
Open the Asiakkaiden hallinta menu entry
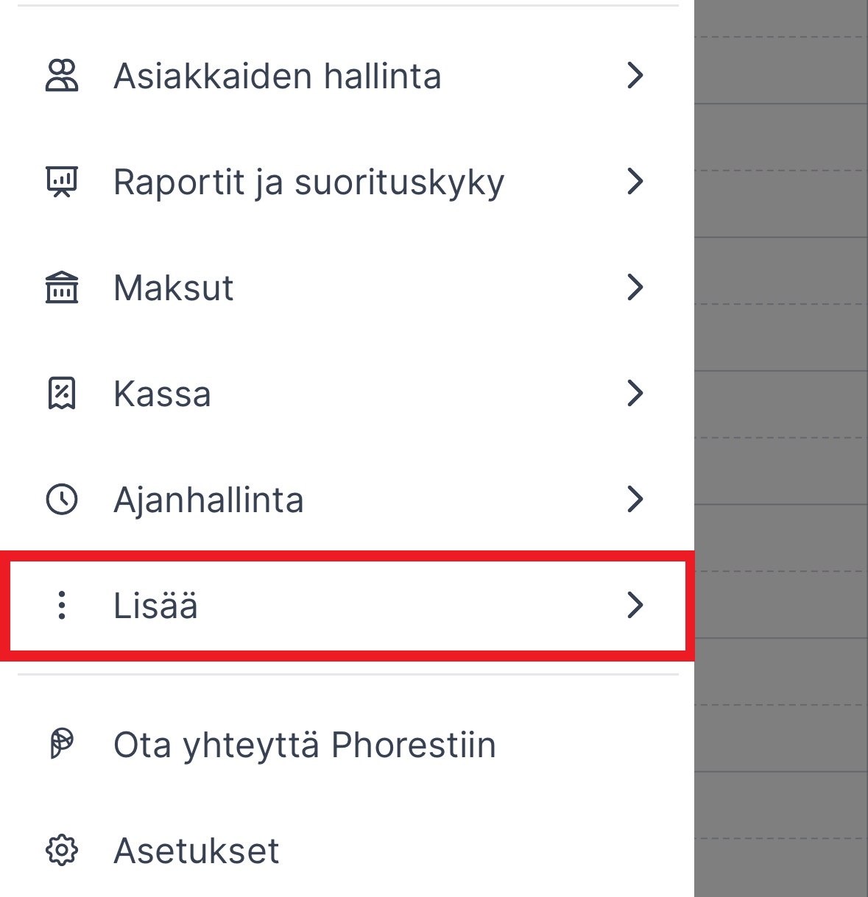(x=278, y=74)
